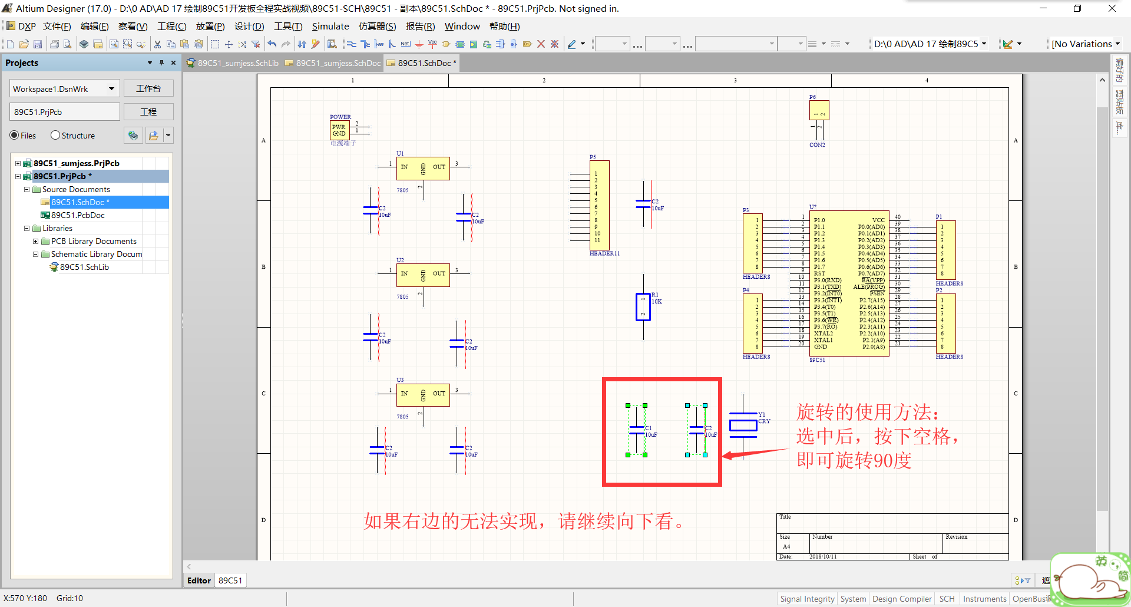This screenshot has height=607, width=1131.
Task: Click the Move Selection cross-arrows icon
Action: [229, 44]
